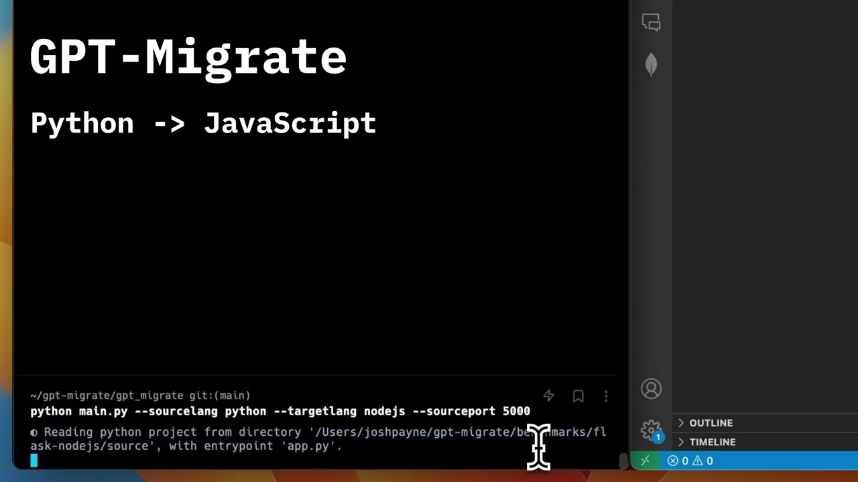Open the Accounts menu in the activity bar
Screen dimensions: 858x482
[651, 389]
